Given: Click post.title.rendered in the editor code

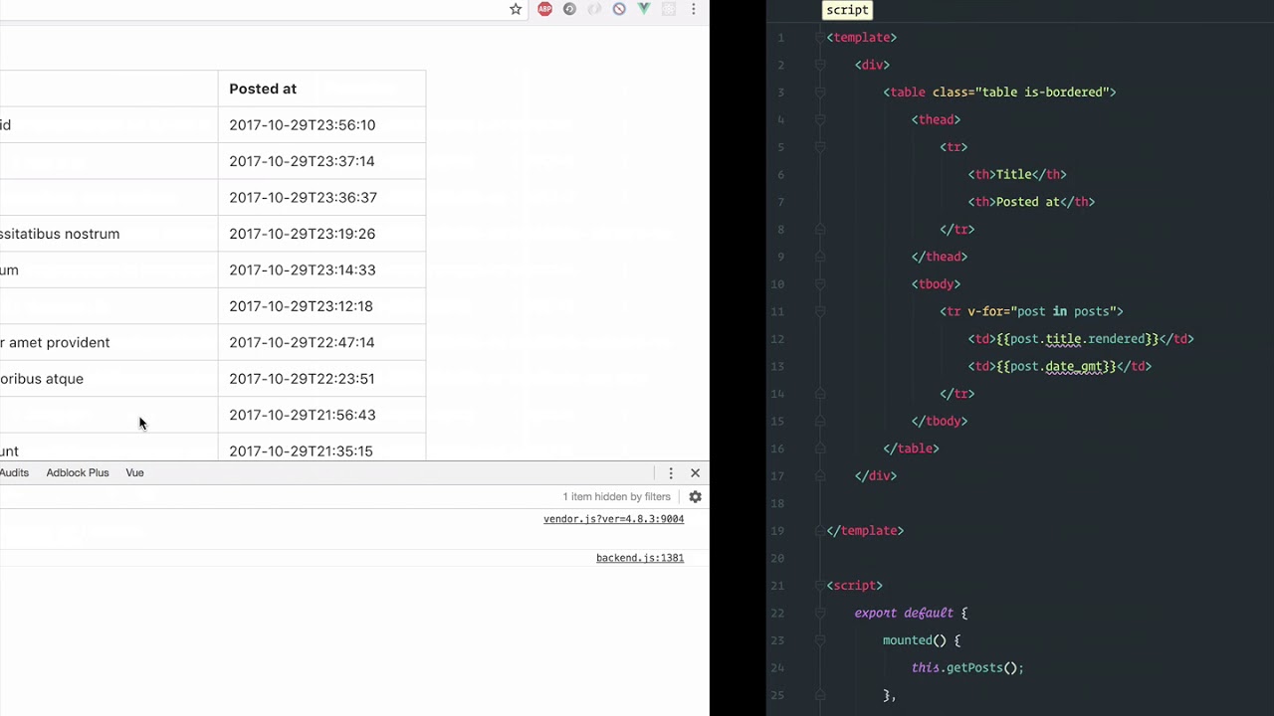Looking at the screenshot, I should (x=1077, y=339).
